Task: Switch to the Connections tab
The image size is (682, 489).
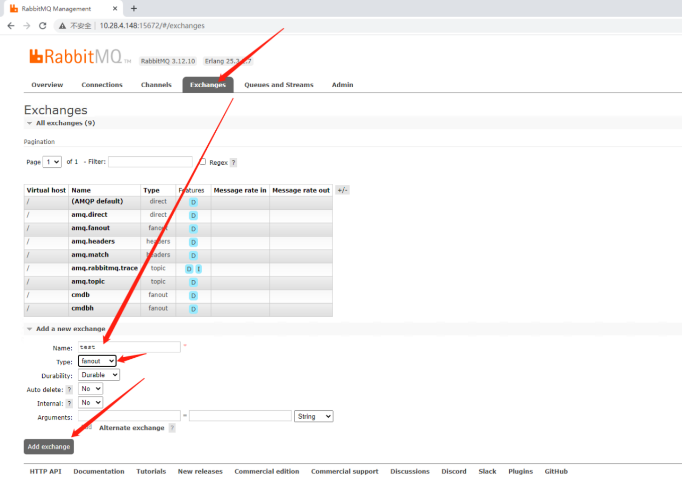Action: 102,85
